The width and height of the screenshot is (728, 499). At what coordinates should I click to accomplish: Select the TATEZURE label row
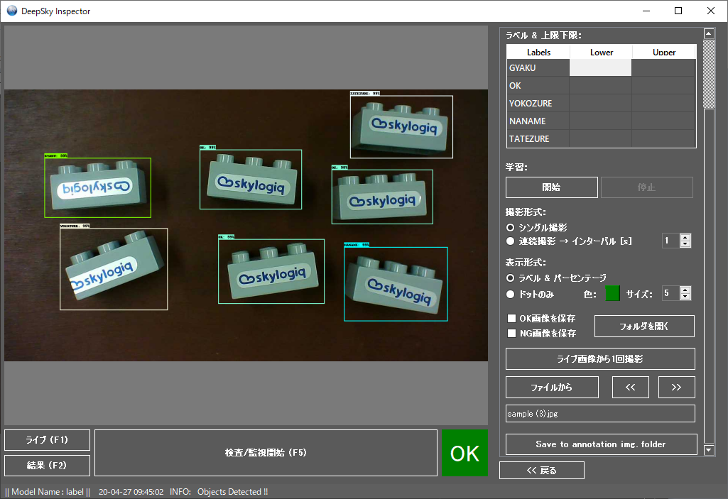pos(538,138)
